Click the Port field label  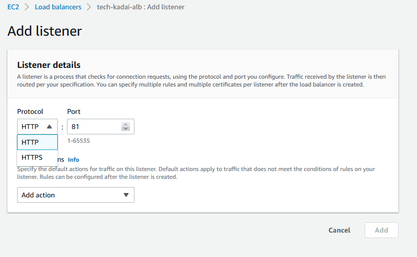point(74,111)
